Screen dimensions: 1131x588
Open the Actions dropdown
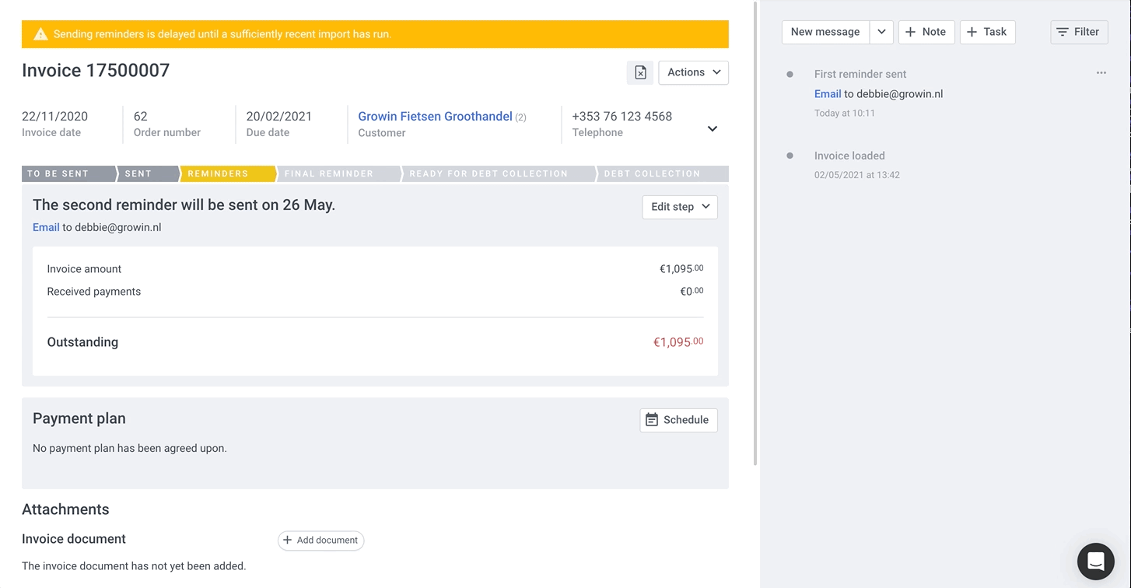692,72
